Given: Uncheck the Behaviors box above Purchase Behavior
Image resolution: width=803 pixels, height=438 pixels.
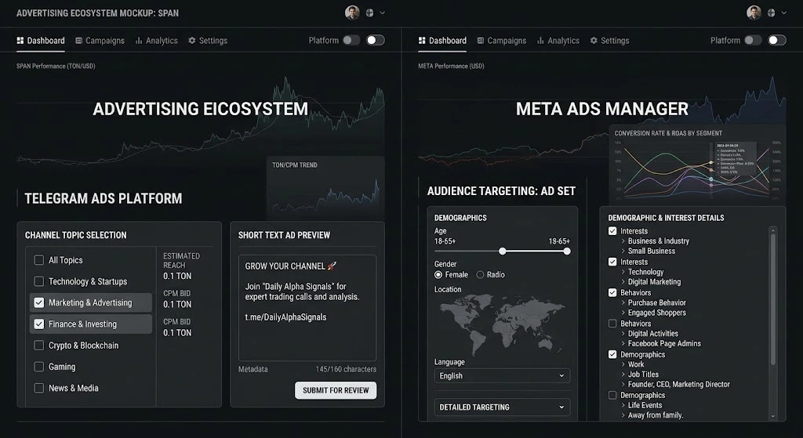Looking at the screenshot, I should (x=612, y=293).
